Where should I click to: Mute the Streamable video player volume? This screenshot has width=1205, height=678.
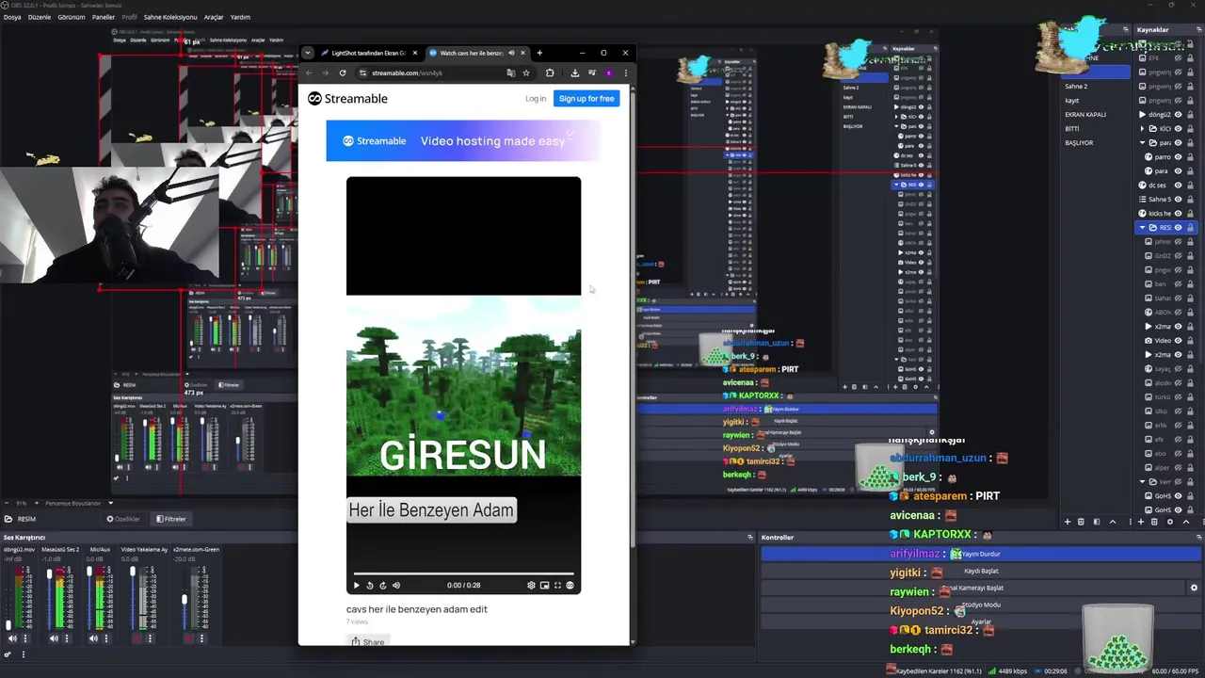pyautogui.click(x=395, y=586)
